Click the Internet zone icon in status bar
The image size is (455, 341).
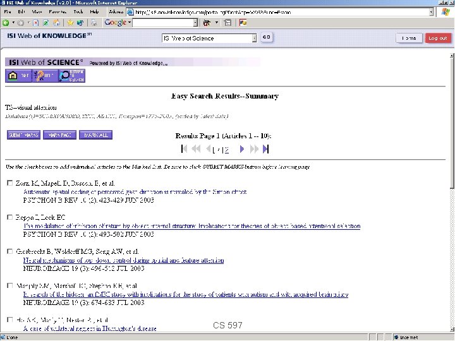coord(396,337)
